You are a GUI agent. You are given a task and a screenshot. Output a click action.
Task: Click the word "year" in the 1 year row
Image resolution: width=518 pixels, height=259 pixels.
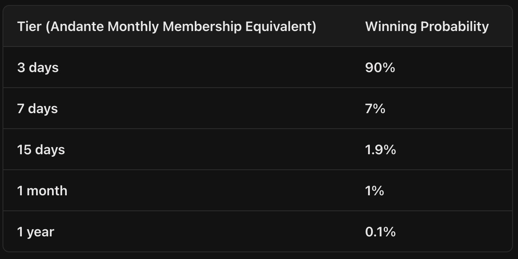click(41, 233)
